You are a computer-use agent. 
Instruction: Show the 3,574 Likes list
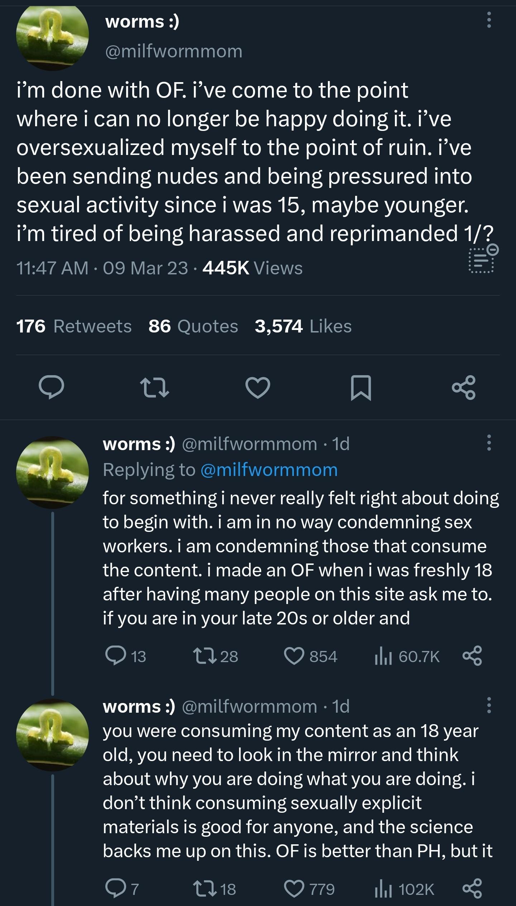(303, 326)
